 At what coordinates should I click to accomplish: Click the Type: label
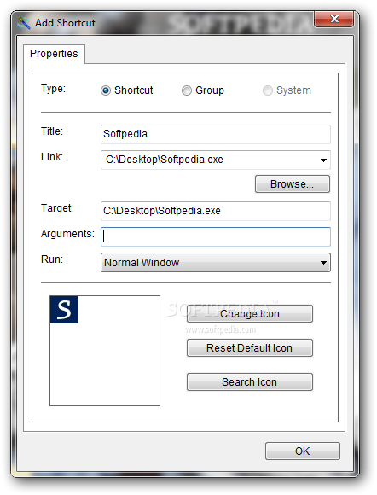click(x=54, y=89)
